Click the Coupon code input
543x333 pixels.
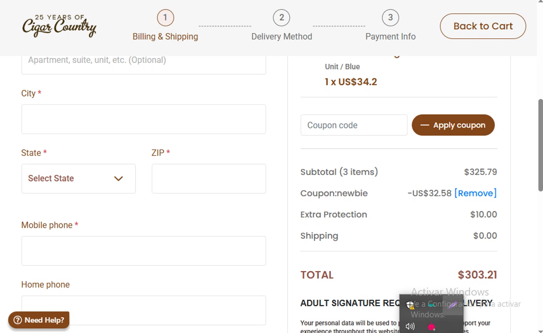point(354,125)
